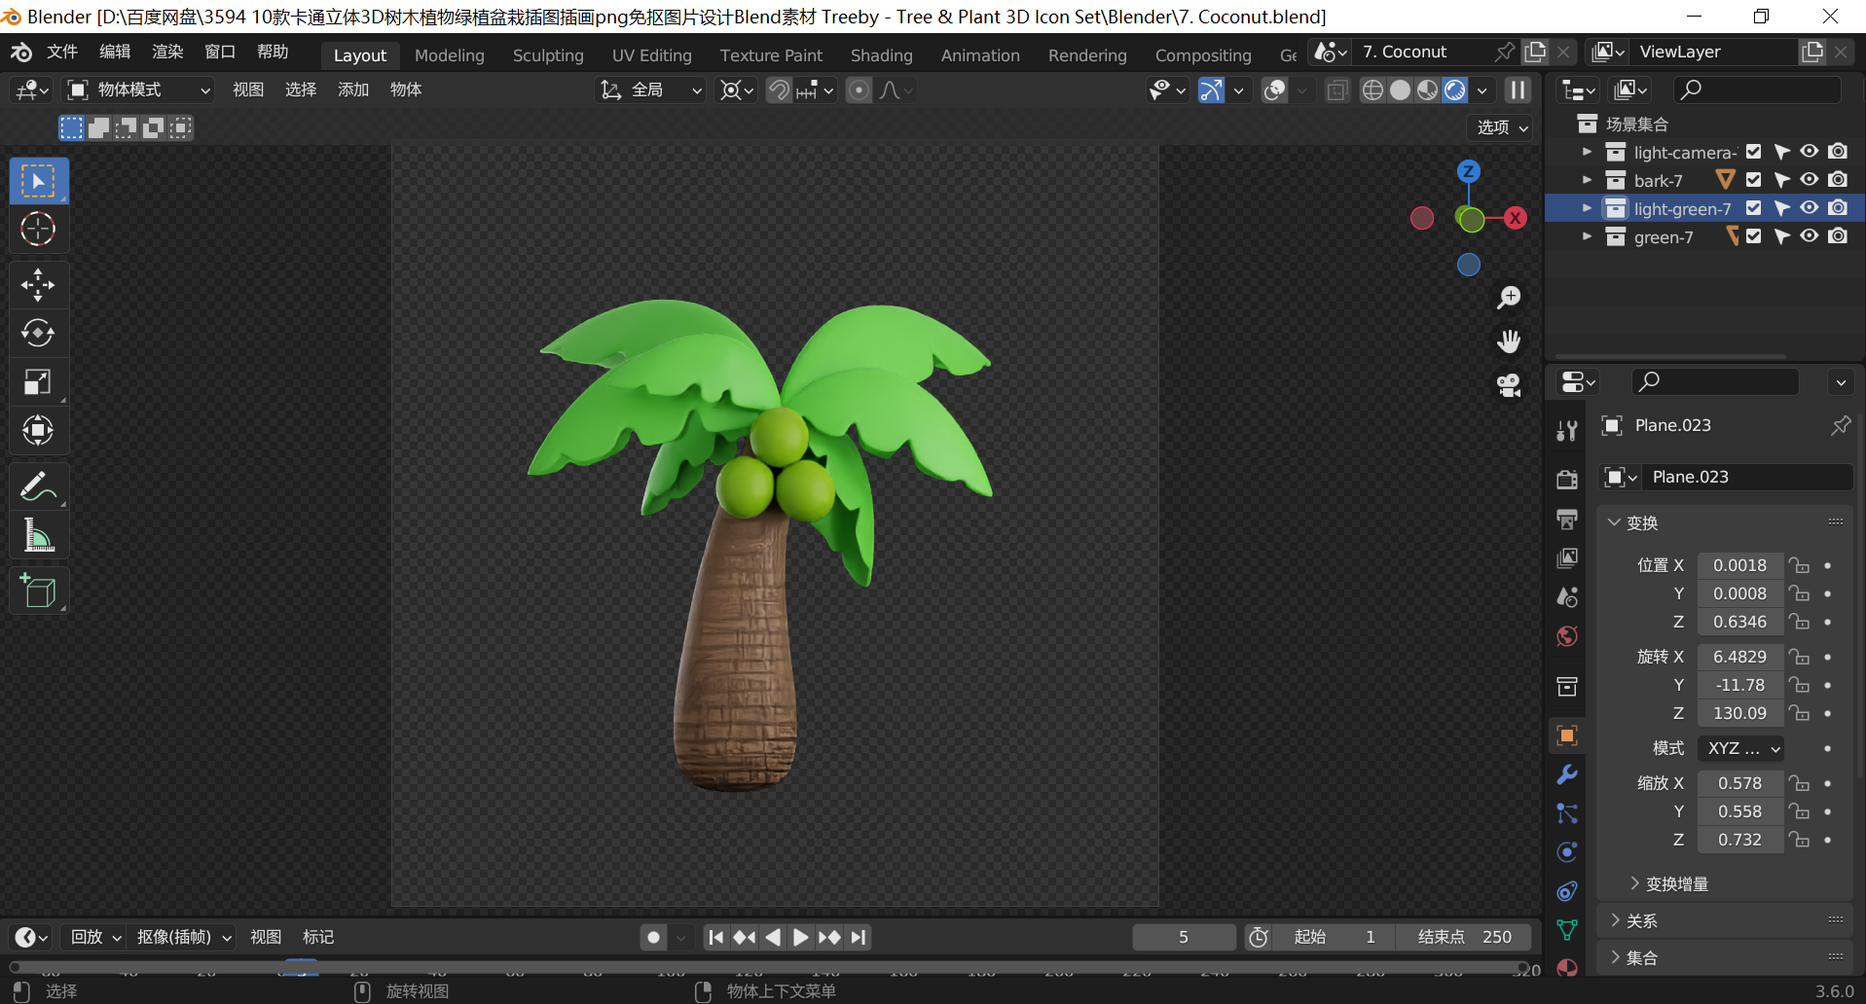Open the rotation mode XYZ dropdown

point(1741,748)
